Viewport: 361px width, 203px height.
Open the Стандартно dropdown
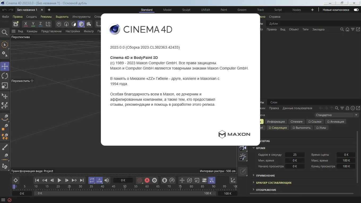tap(337, 115)
